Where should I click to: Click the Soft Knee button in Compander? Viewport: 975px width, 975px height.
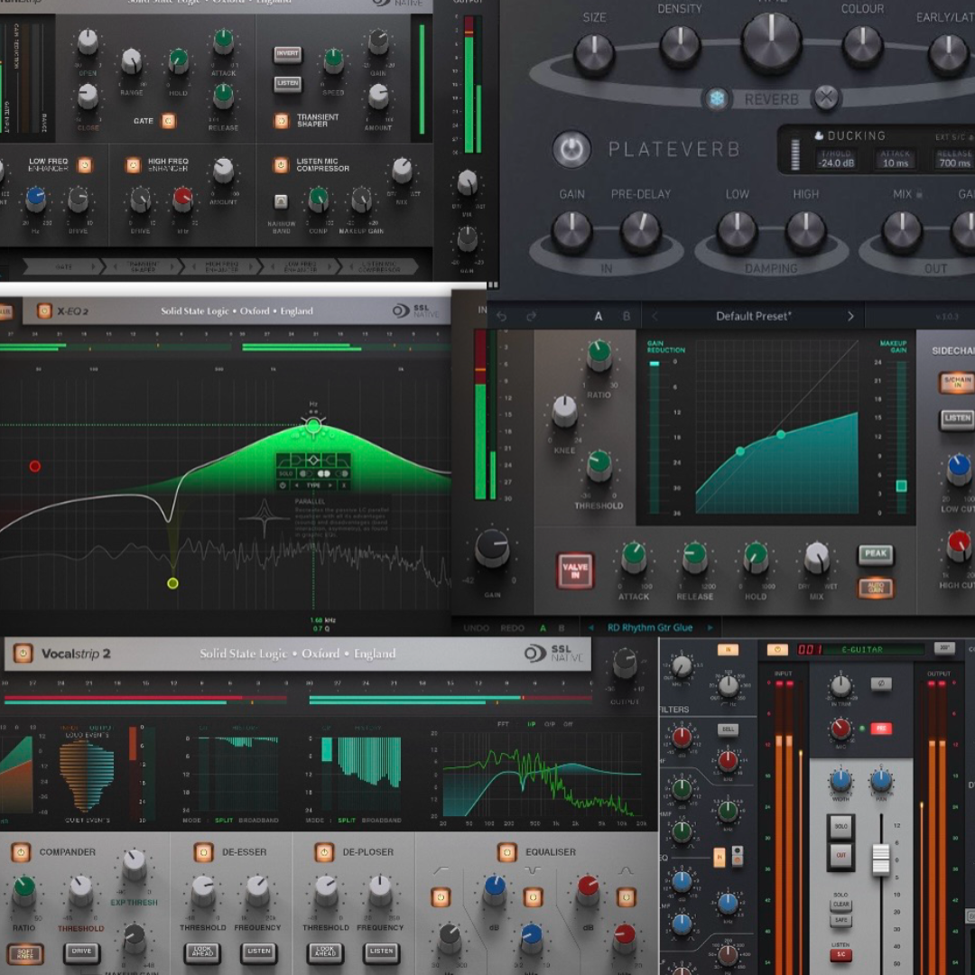25,954
